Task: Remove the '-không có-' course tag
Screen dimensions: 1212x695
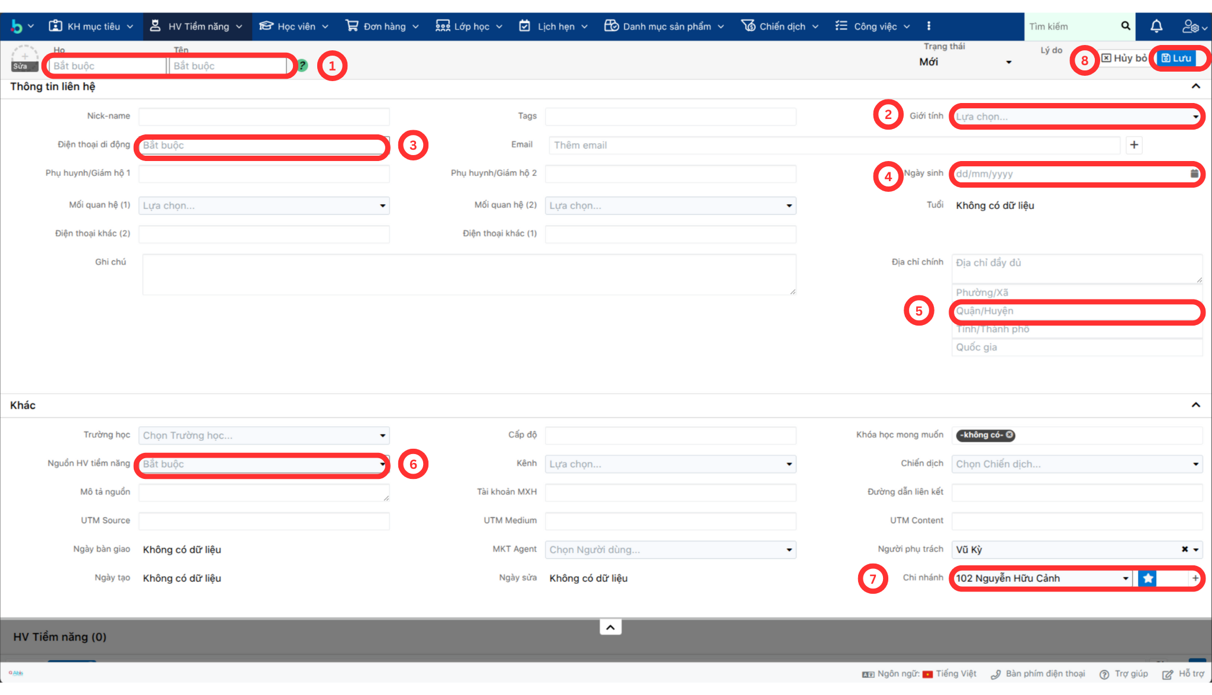Action: (x=1010, y=435)
